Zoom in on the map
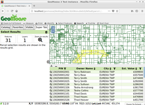The height and width of the screenshot is (105, 145). pyautogui.click(x=53, y=28)
